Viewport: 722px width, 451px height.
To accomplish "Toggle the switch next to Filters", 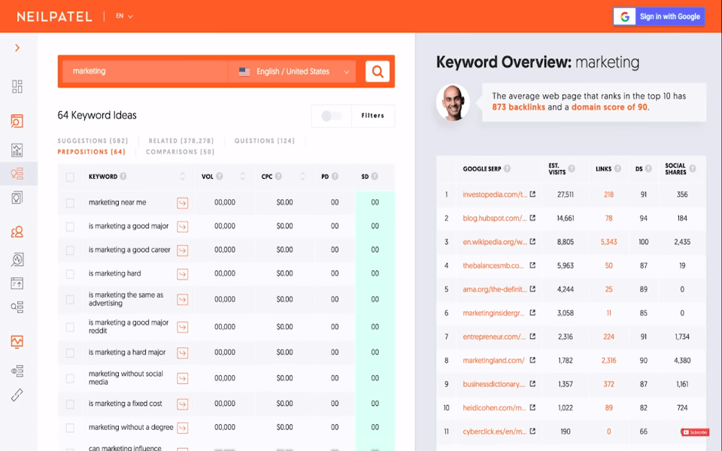I will pyautogui.click(x=331, y=116).
